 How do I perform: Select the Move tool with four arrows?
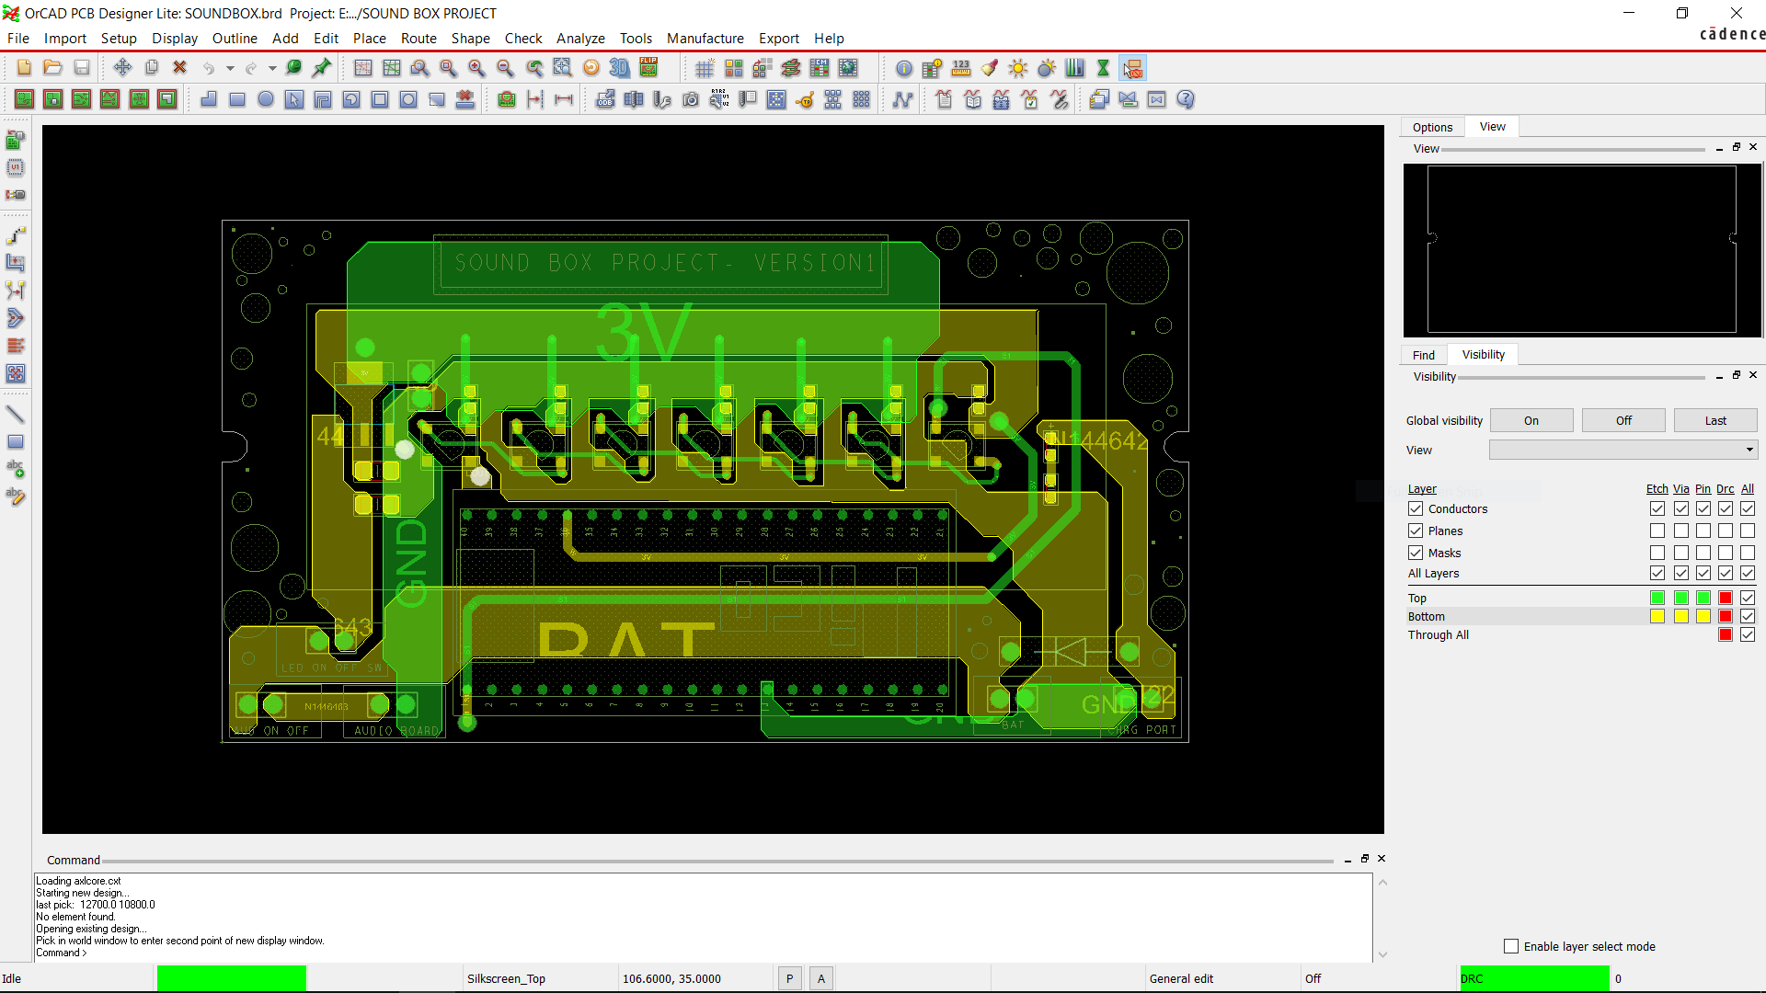click(122, 68)
